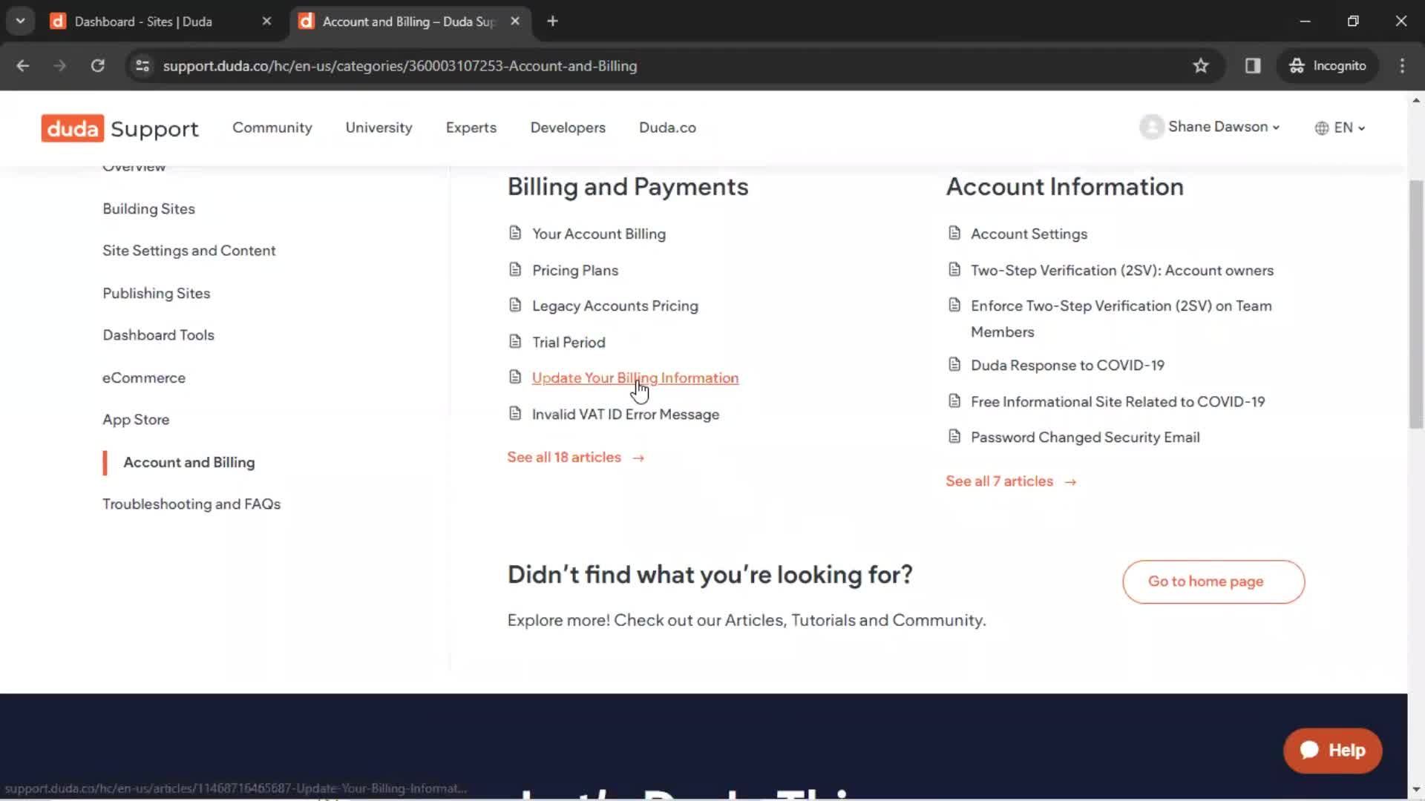
Task: Click the document icon beside Enforce Two-Step Verification
Action: 954,305
